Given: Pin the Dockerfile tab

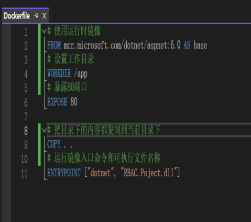Looking at the screenshot, I should [x=36, y=16].
